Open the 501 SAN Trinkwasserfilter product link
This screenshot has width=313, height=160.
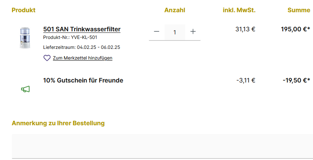pyautogui.click(x=82, y=29)
